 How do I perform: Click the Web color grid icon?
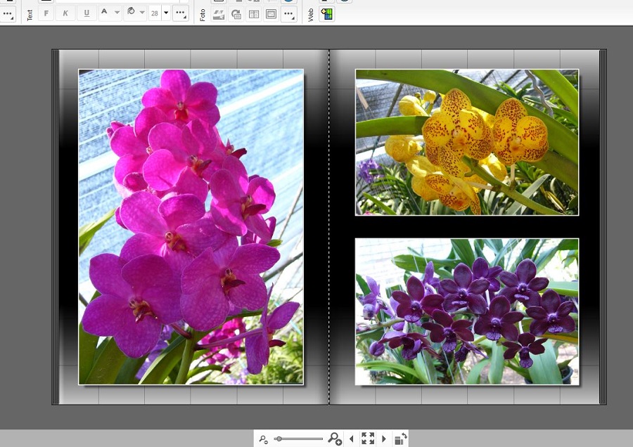pyautogui.click(x=327, y=13)
